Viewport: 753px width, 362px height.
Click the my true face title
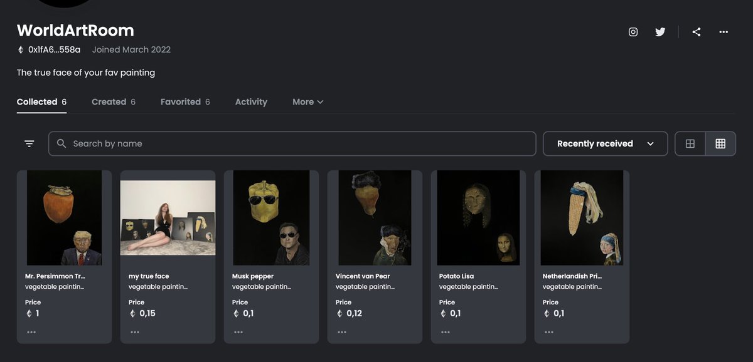[x=149, y=276]
